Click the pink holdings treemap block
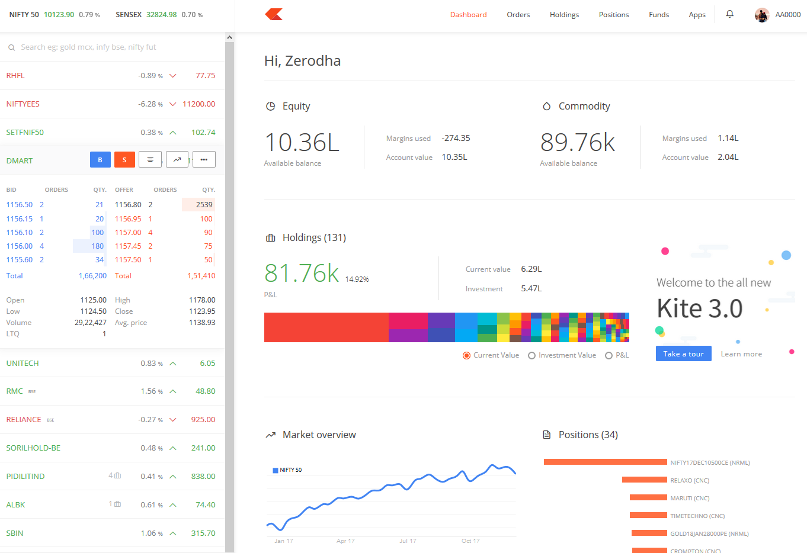Image resolution: width=807 pixels, height=553 pixels. pyautogui.click(x=408, y=320)
